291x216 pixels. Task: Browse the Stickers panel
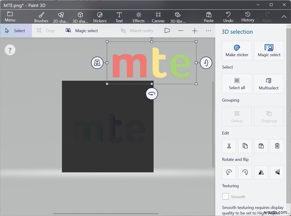click(x=100, y=16)
